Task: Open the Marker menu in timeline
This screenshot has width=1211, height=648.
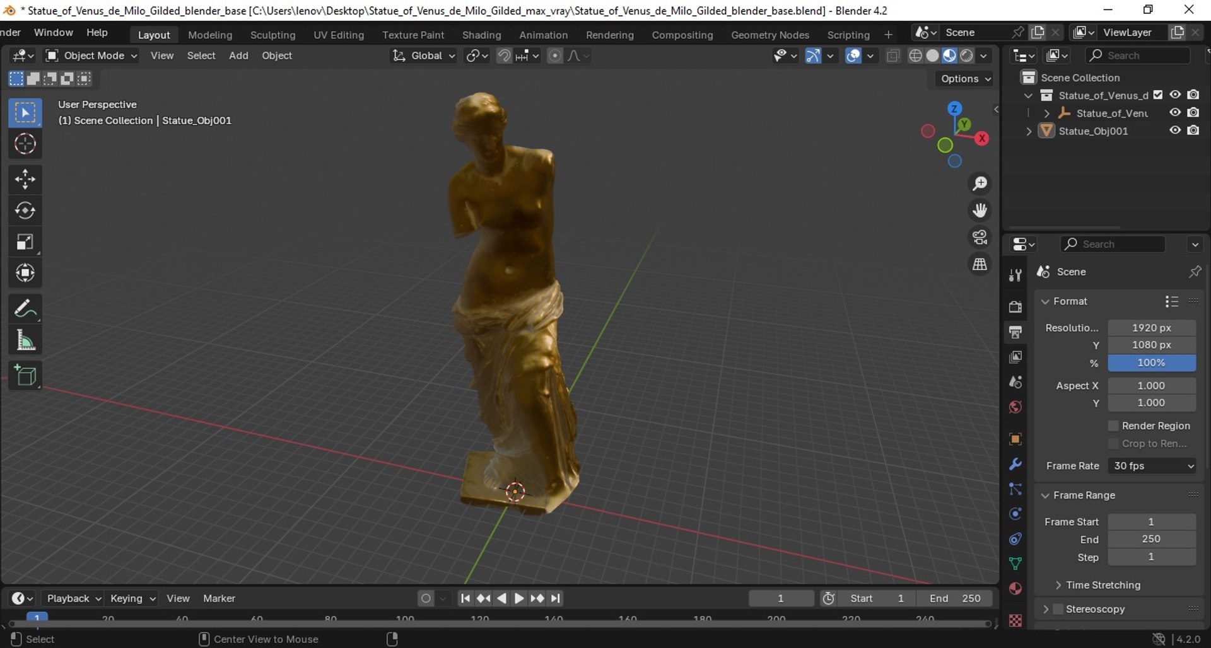Action: coord(219,598)
